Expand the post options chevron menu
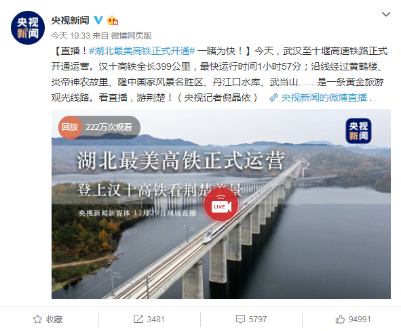The width and height of the screenshot is (401, 331). (x=386, y=14)
